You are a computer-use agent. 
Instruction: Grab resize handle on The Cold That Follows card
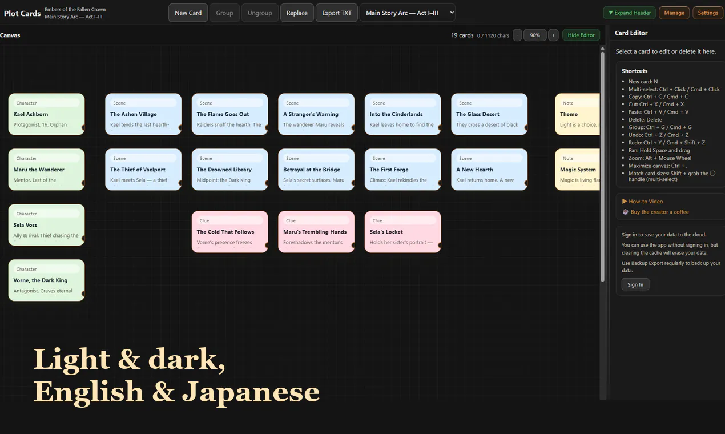click(x=267, y=246)
